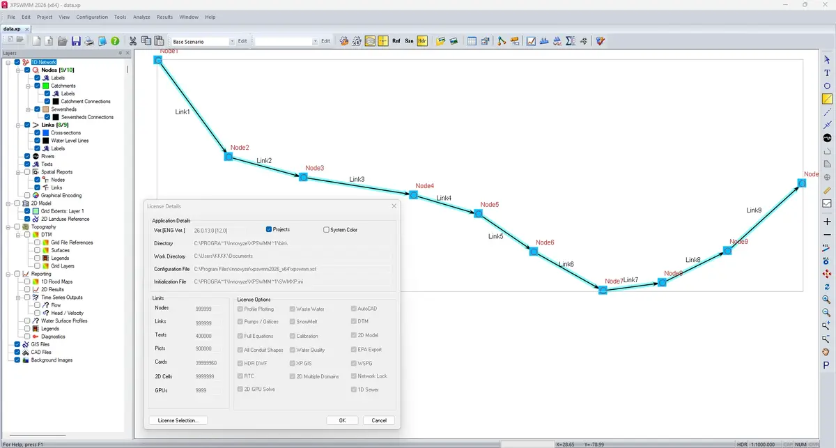Click the Save disk icon in toolbar
Screen dimensions: 836x448
[x=76, y=41]
